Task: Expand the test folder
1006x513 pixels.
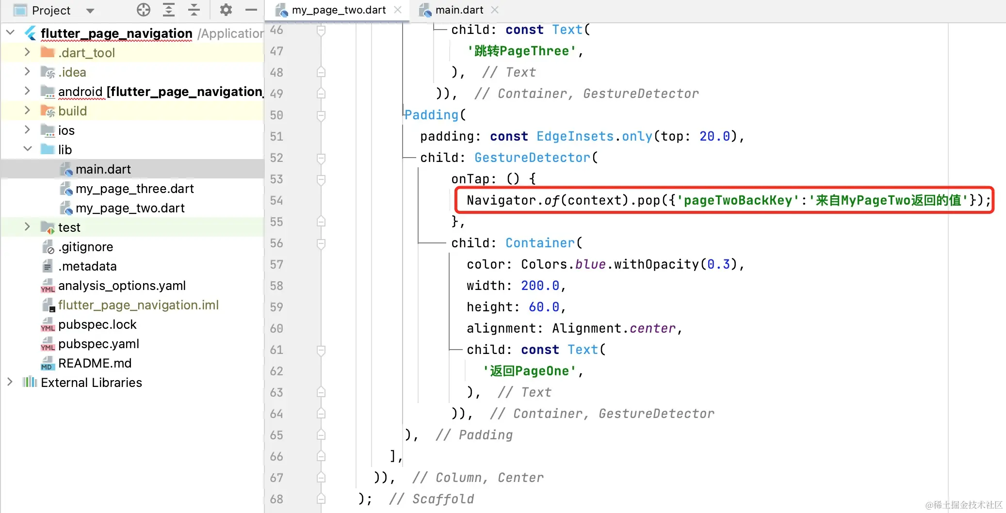Action: click(28, 227)
